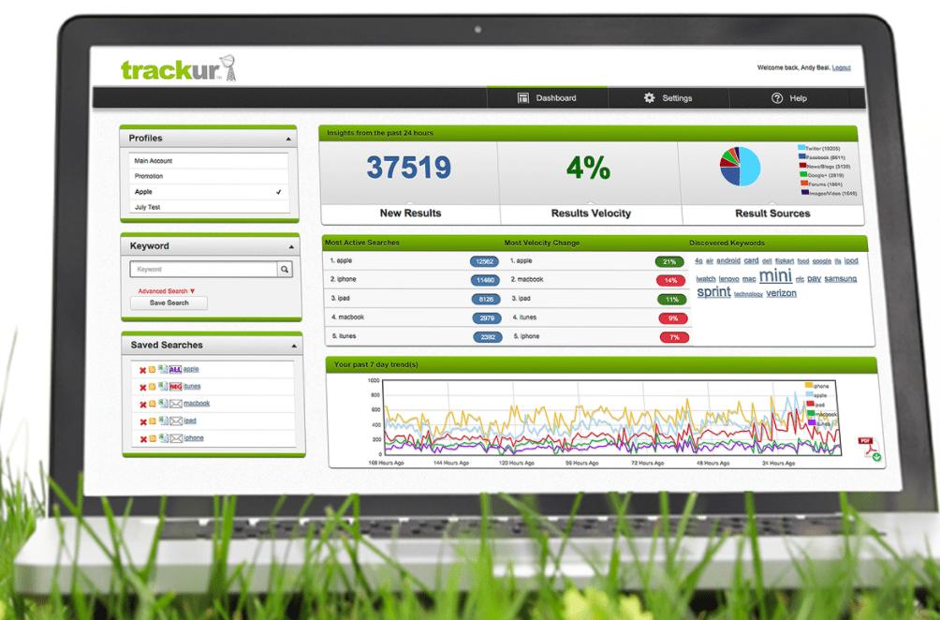
Task: Collapse the Profiles panel
Action: coord(288,140)
